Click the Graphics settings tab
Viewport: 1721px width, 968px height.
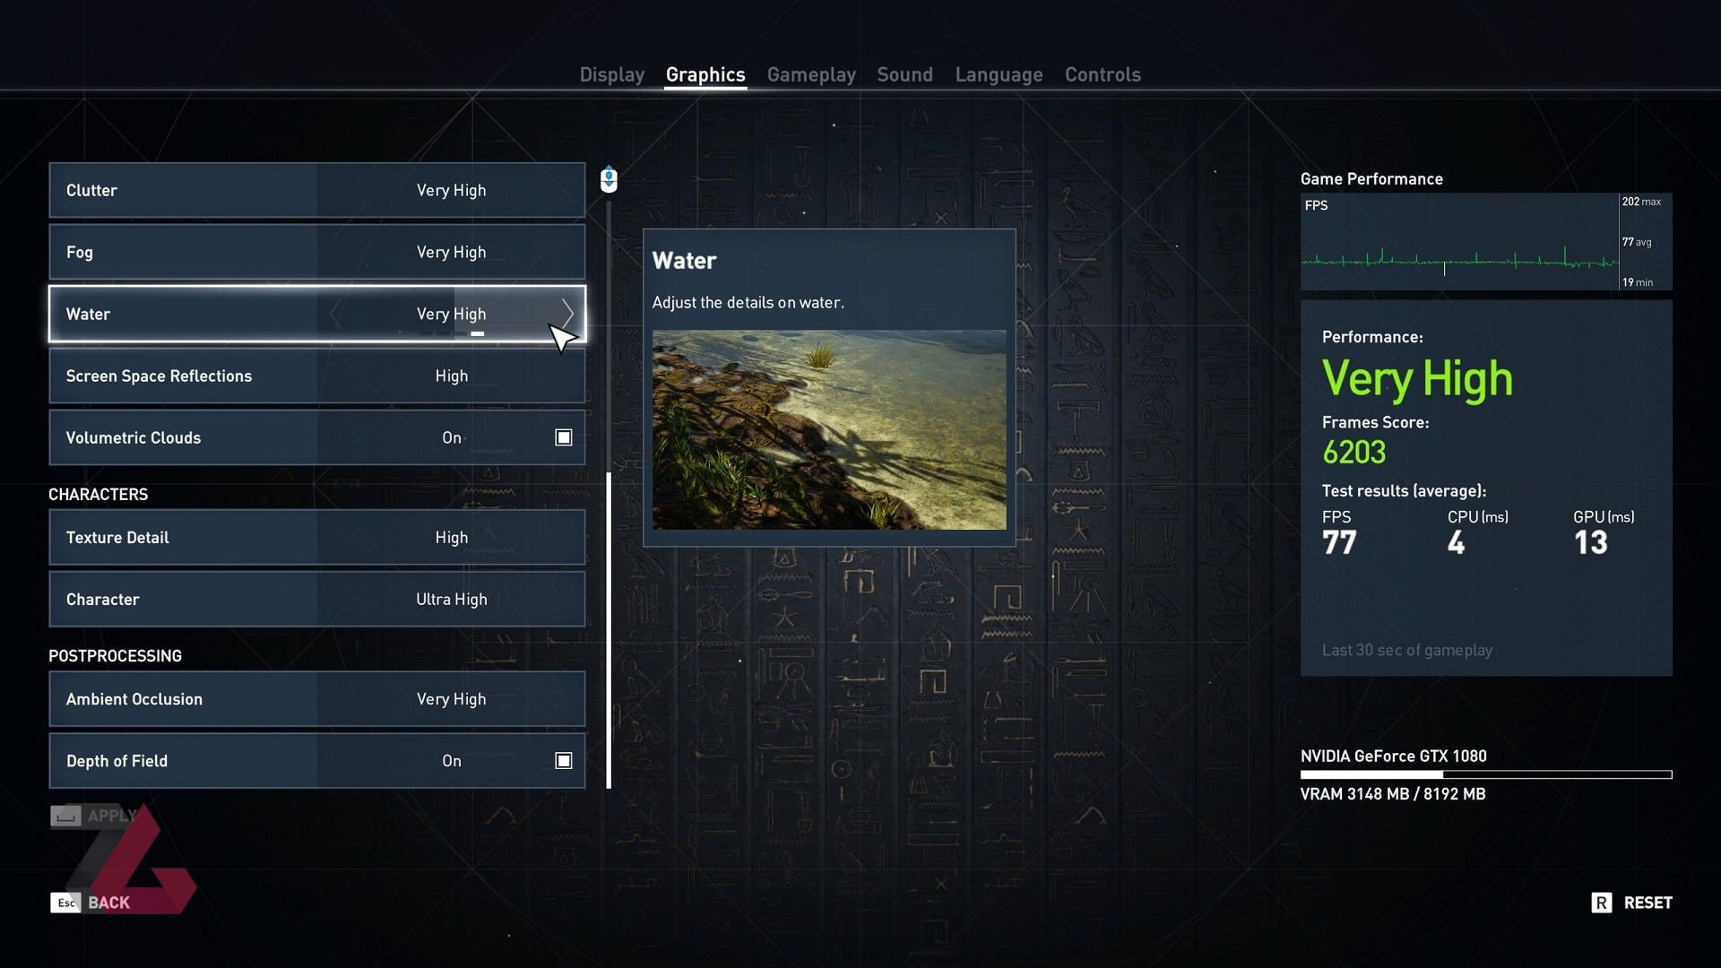coord(705,73)
